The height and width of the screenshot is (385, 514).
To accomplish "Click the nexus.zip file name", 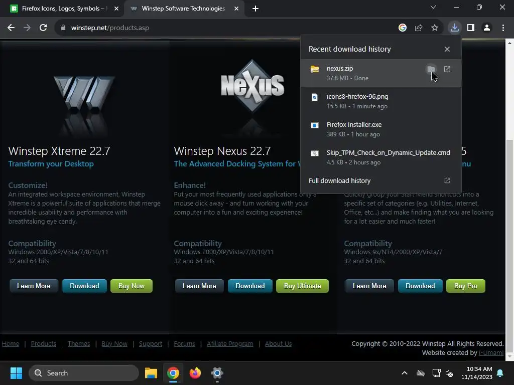I will (x=340, y=68).
